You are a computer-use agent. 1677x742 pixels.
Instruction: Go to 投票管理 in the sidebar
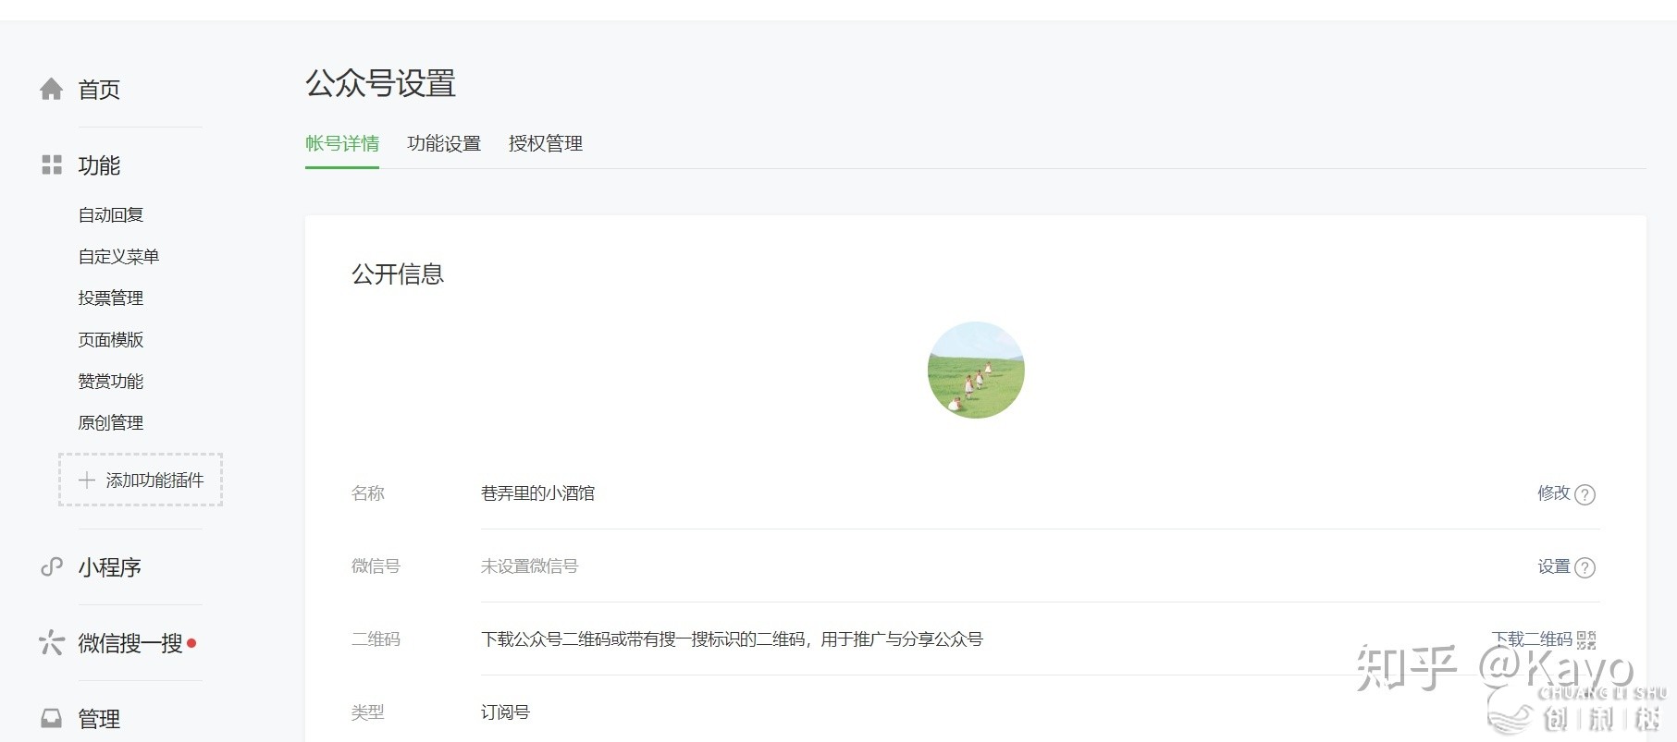(x=111, y=298)
